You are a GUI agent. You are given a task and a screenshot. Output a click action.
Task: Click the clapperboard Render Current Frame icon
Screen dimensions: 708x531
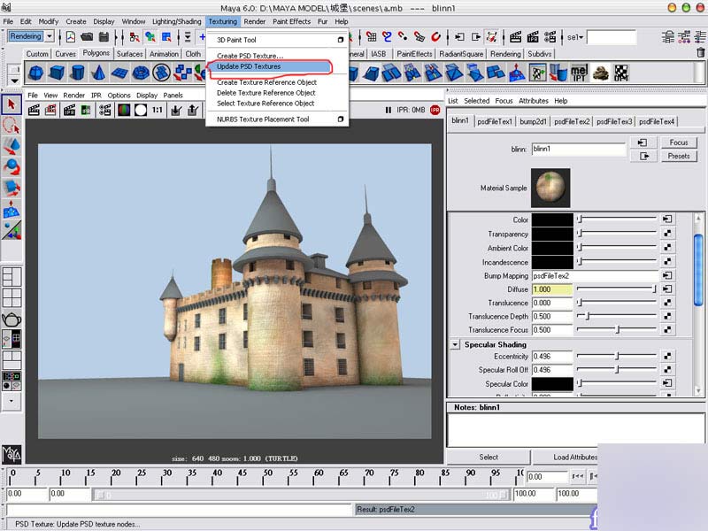tap(515, 37)
